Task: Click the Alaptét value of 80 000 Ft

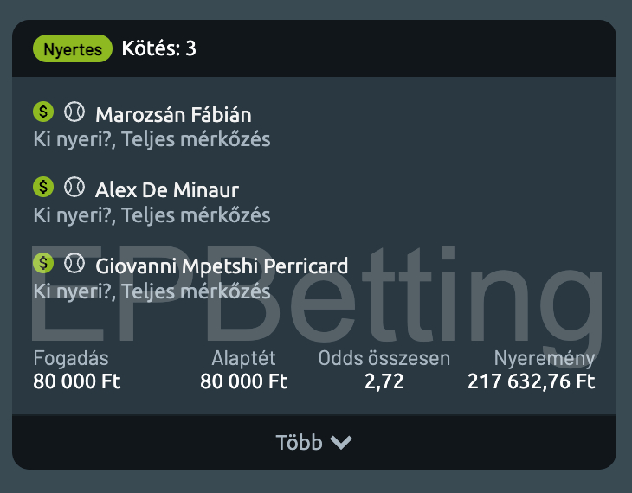Action: (244, 381)
